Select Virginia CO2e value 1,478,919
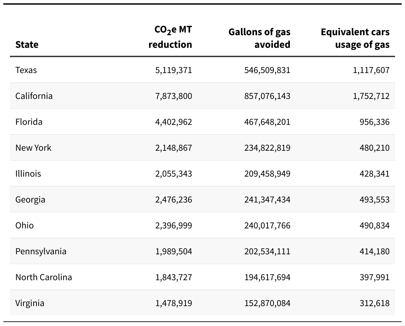405x326 pixels. click(174, 303)
